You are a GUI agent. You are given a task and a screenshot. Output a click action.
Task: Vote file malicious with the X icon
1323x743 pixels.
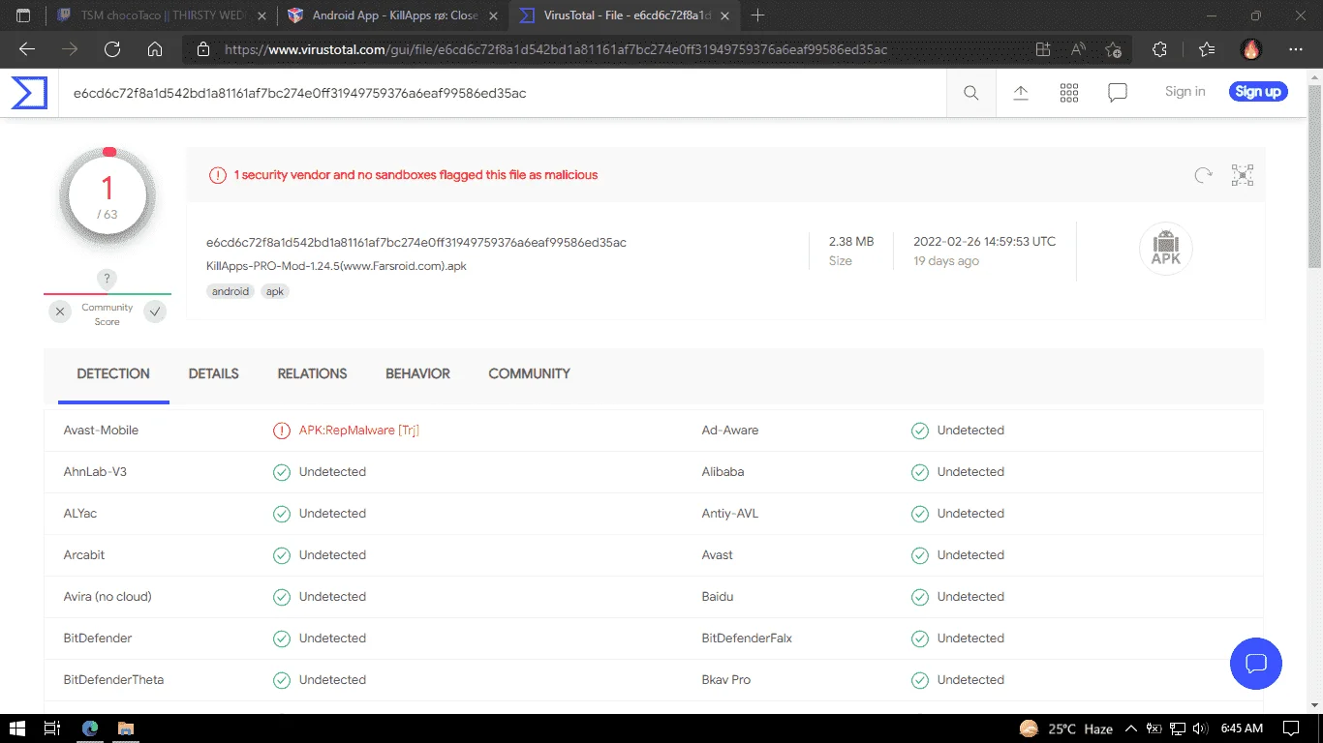(x=60, y=312)
